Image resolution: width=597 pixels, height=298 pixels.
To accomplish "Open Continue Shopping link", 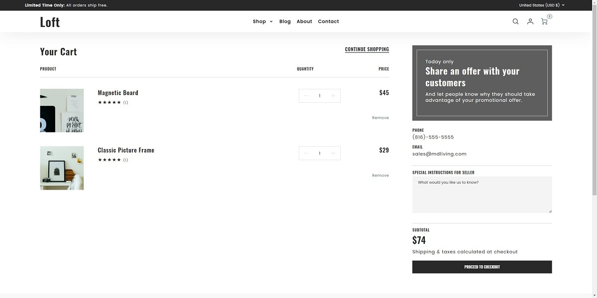I will (367, 49).
